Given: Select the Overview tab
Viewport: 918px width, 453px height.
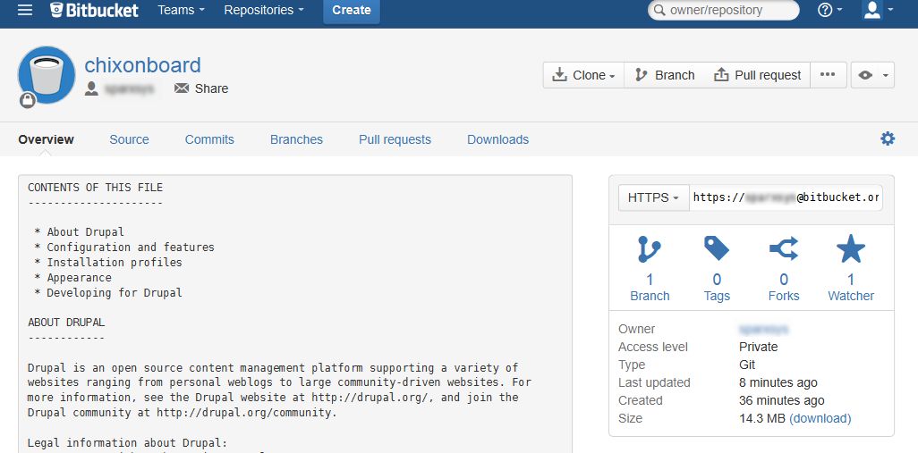Looking at the screenshot, I should pos(47,139).
